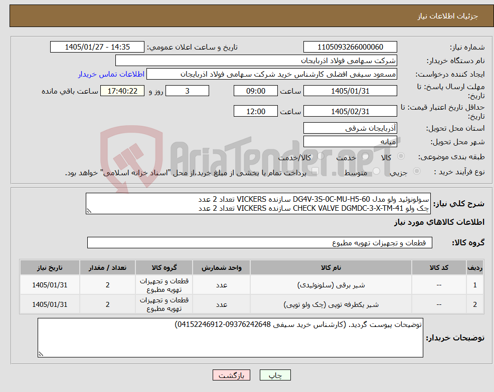The width and height of the screenshot is (494, 392).
Task: Click the buyer notes textarea توضیحات پیوست گردید
Action: (x=230, y=337)
